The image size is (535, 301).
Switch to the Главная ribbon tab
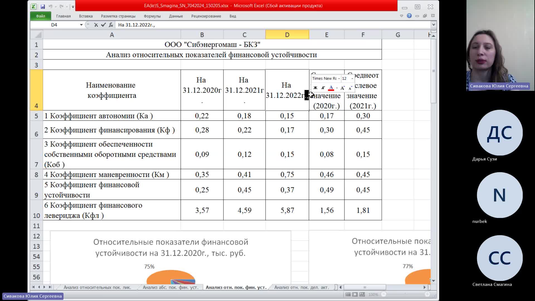[x=63, y=16]
